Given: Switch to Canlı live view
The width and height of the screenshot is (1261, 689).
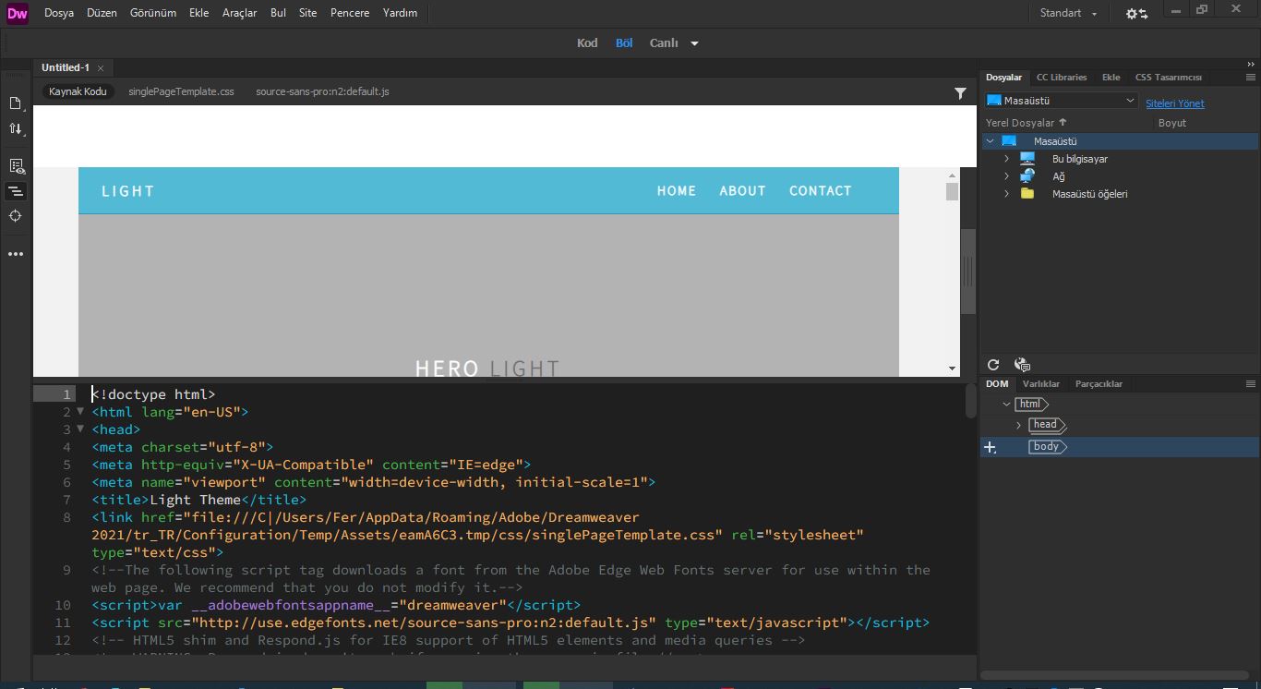Looking at the screenshot, I should click(664, 43).
